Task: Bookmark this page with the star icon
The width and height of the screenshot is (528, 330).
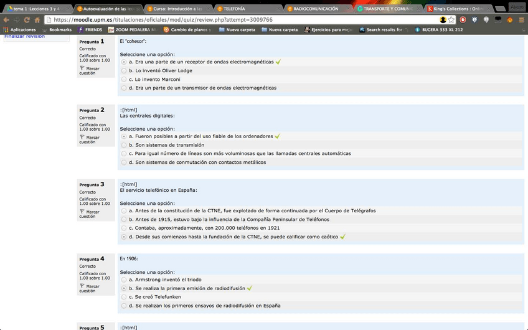Action: click(x=451, y=19)
